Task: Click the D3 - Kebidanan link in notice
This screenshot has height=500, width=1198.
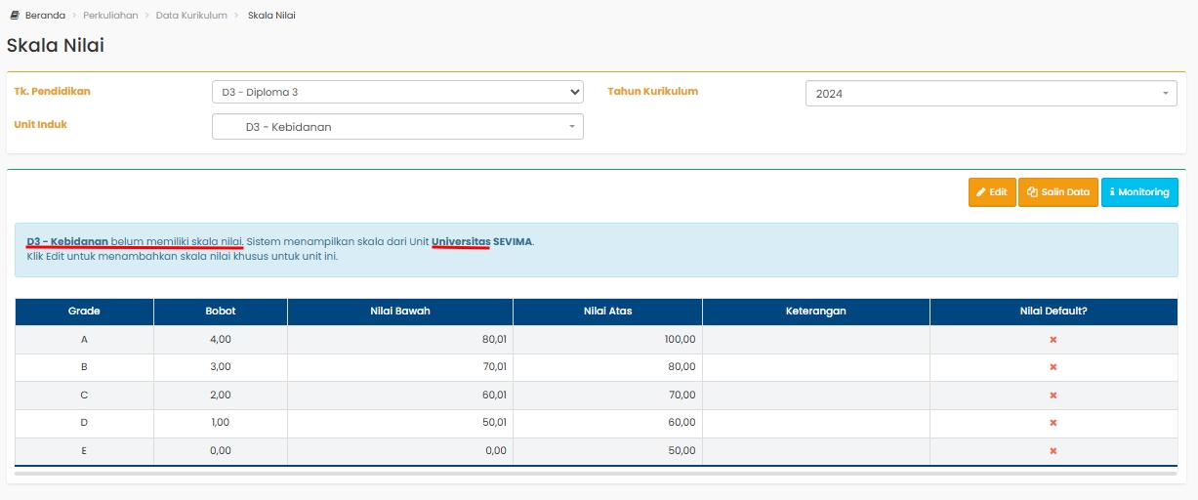Action: [x=67, y=241]
